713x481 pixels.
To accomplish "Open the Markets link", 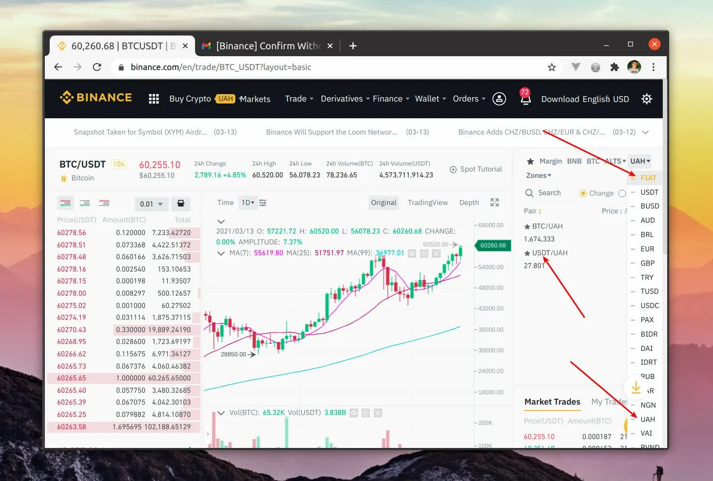I will (x=255, y=99).
